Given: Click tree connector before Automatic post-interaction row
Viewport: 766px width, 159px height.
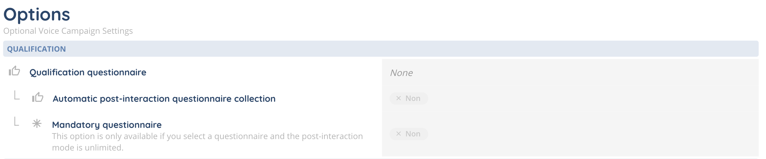Looking at the screenshot, I should click(x=17, y=95).
